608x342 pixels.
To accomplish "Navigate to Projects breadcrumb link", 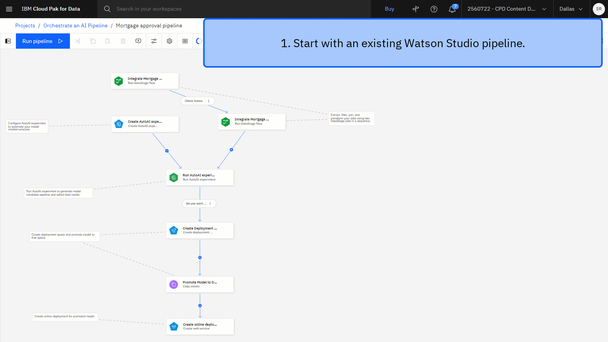I will 25,25.
